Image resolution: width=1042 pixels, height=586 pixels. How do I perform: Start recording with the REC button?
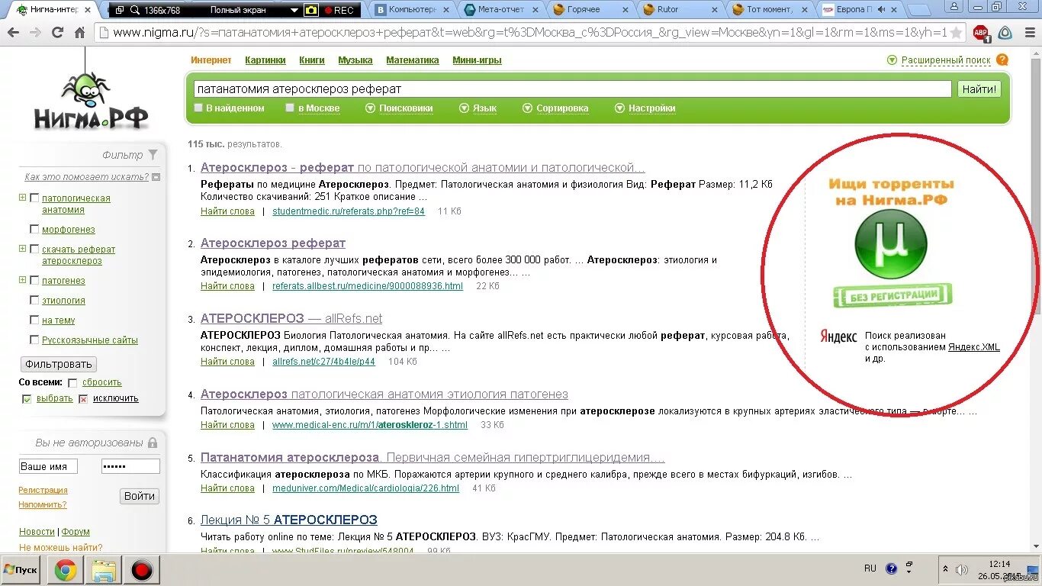pyautogui.click(x=339, y=10)
